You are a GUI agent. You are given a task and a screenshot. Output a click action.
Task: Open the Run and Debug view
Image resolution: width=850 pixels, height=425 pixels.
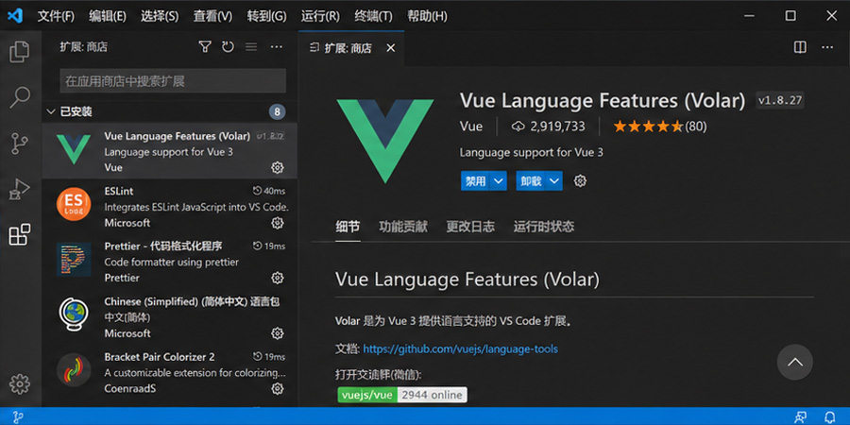pos(20,189)
